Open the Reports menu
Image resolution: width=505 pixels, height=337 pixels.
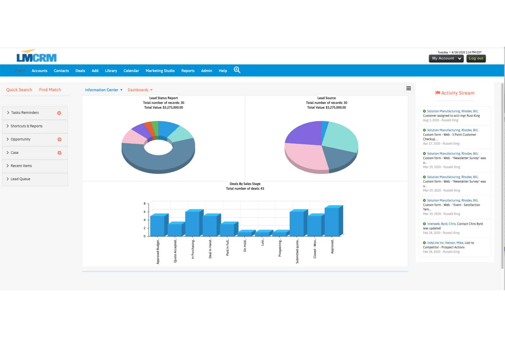(x=188, y=71)
